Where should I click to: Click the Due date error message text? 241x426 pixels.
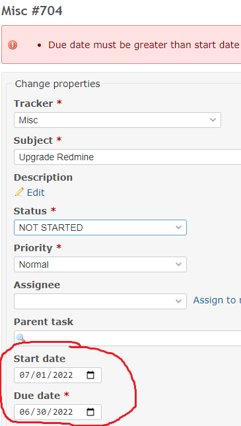[x=144, y=45]
